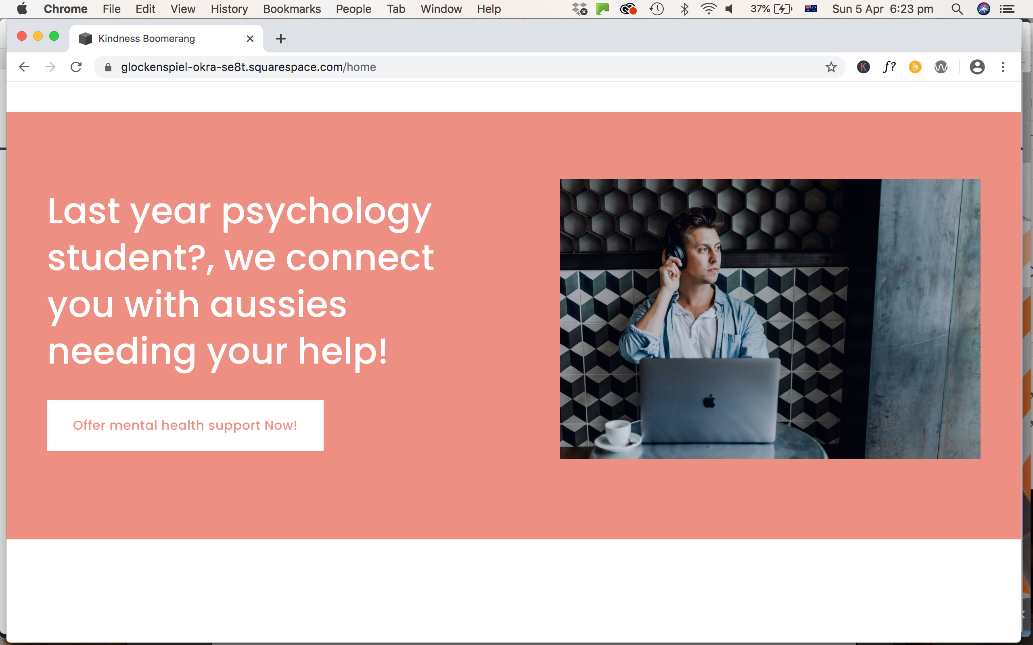This screenshot has width=1033, height=645.
Task: Open Chrome's three-dot menu
Action: (1003, 67)
